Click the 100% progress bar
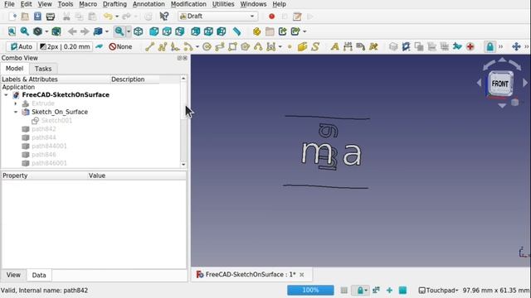Viewport: 531px width, 298px height. point(310,291)
